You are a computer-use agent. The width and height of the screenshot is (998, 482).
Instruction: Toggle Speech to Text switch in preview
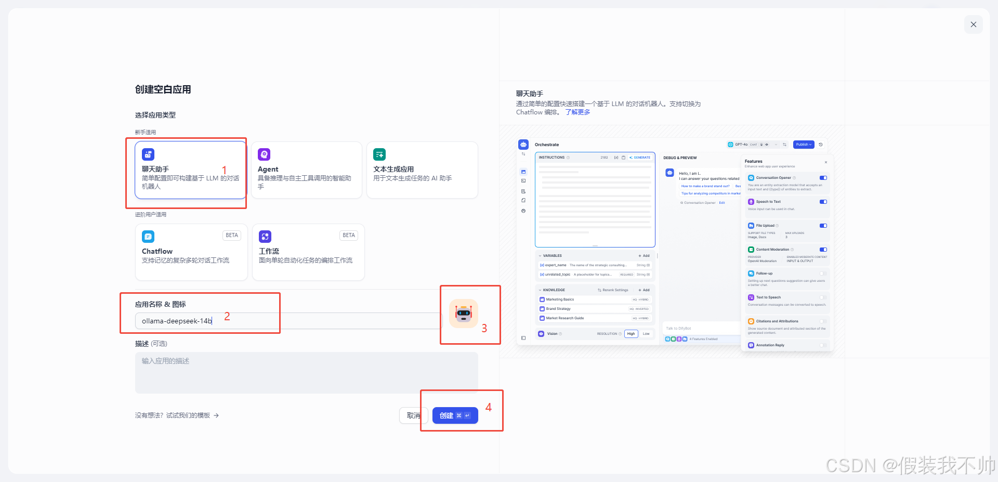tap(823, 202)
